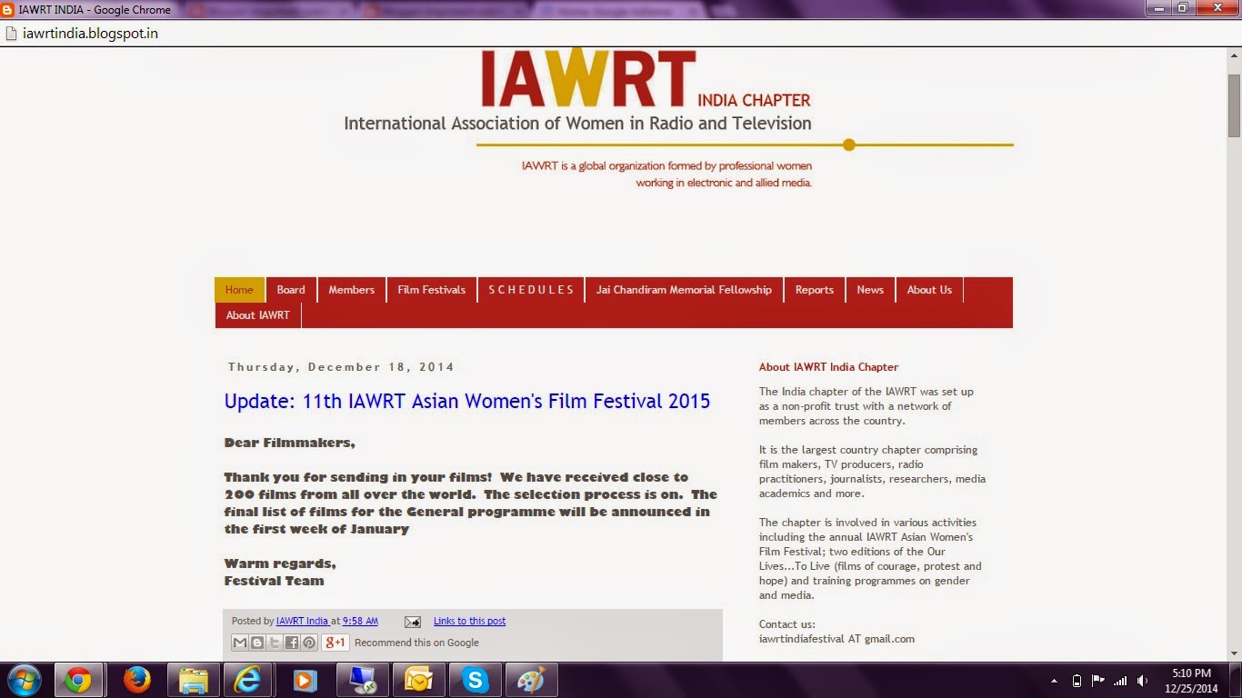Click the Festival Team signature text
The image size is (1242, 698).
coord(274,581)
